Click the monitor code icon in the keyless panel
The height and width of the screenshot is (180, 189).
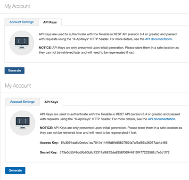pyautogui.click(x=22, y=43)
